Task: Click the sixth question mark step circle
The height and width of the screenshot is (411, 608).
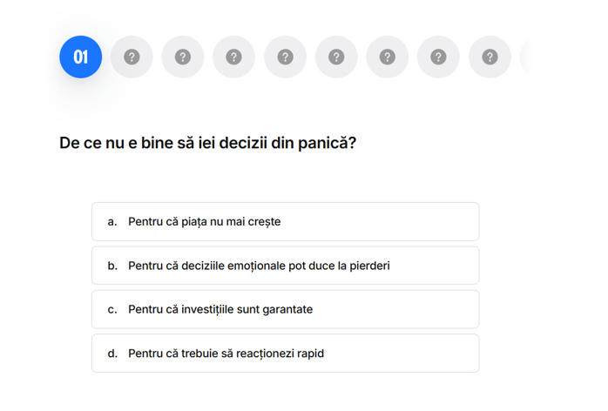Action: 388,57
